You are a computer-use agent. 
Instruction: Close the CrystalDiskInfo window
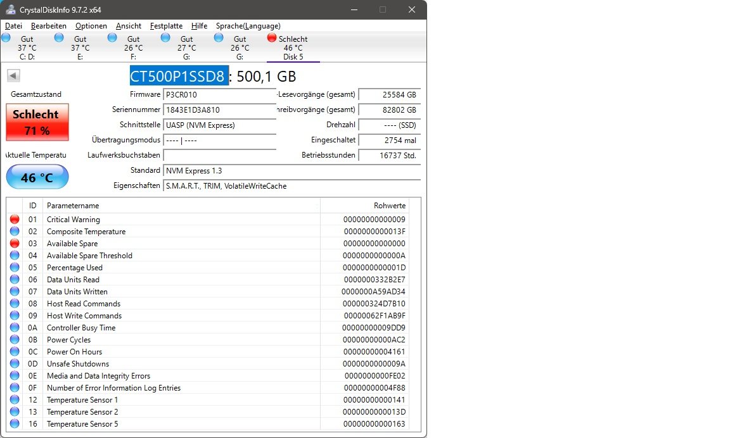click(411, 9)
